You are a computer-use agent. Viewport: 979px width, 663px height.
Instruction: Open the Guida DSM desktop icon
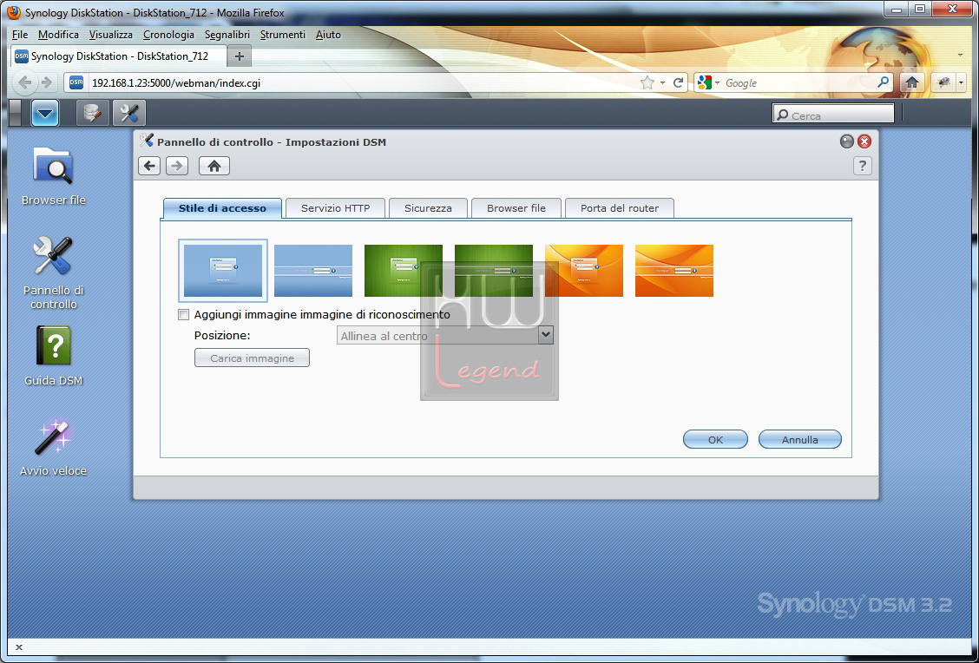click(x=53, y=356)
